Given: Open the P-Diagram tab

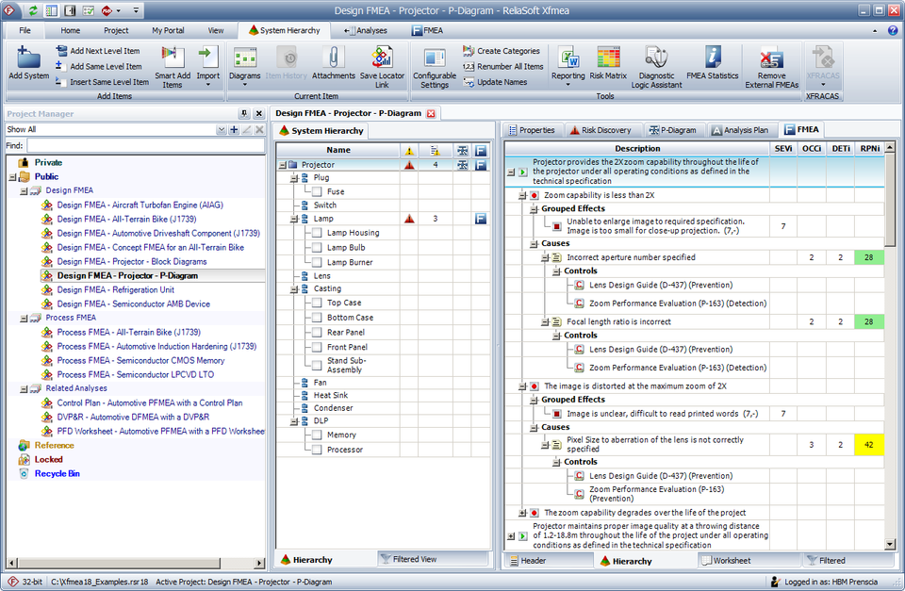Looking at the screenshot, I should click(x=672, y=130).
